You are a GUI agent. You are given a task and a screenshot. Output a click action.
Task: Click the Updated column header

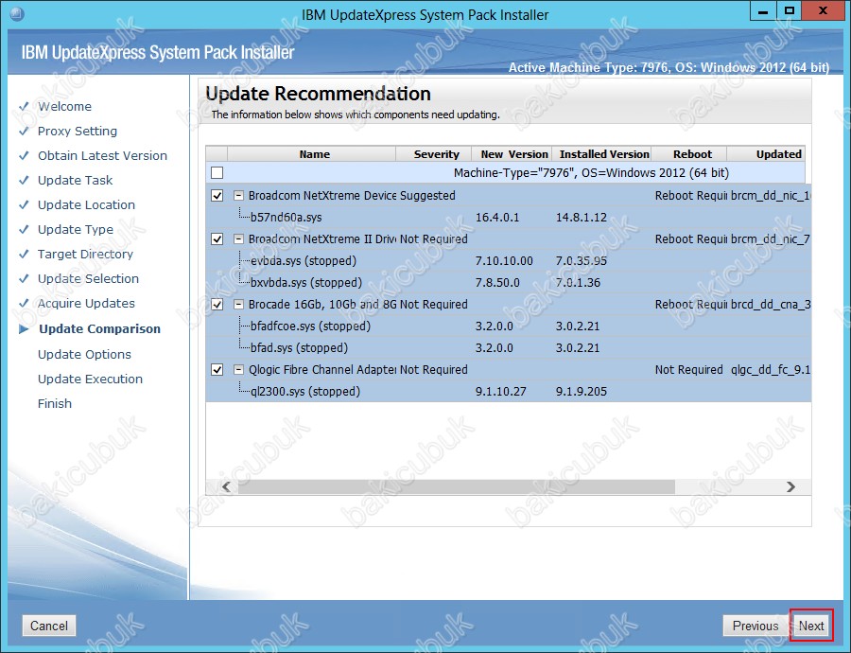[x=766, y=153]
